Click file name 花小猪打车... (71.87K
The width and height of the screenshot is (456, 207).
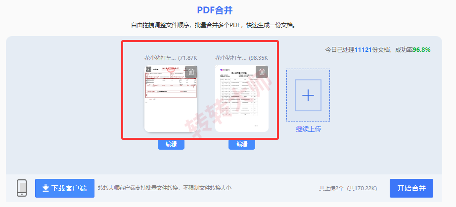[171, 58]
